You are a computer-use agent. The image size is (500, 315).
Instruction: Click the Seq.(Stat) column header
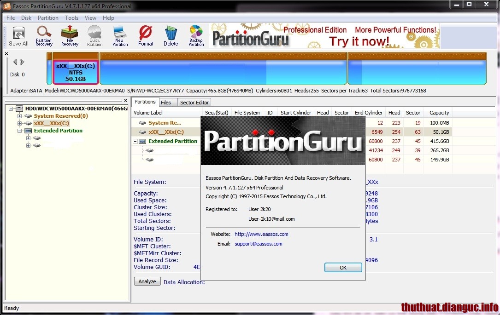[217, 113]
